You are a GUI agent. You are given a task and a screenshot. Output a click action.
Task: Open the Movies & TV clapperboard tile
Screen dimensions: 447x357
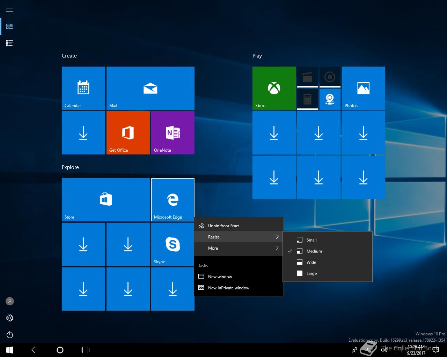point(308,77)
